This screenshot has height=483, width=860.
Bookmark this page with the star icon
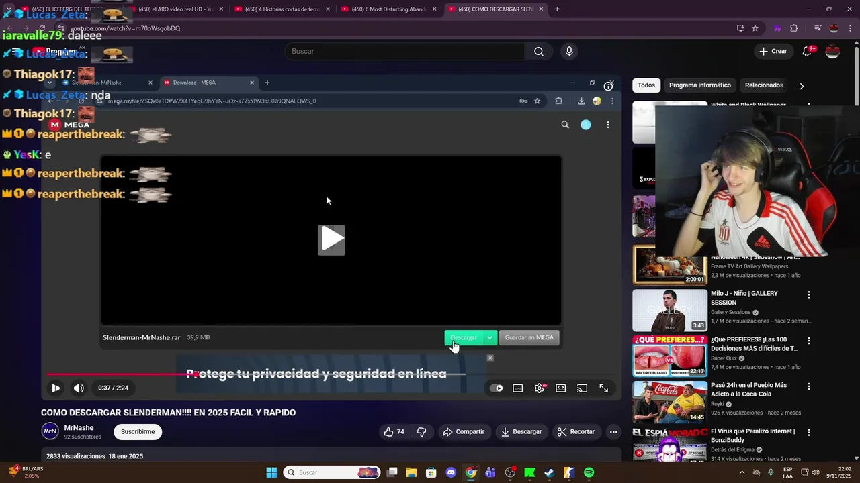coord(755,28)
